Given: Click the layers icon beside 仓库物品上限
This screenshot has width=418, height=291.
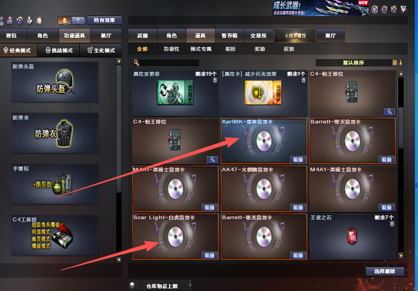Looking at the screenshot, I should (132, 285).
